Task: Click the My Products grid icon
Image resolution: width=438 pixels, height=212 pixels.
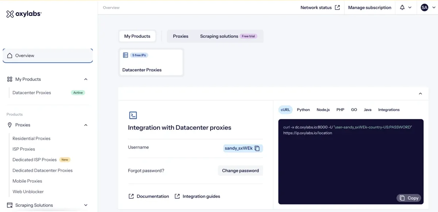Action: (x=10, y=79)
